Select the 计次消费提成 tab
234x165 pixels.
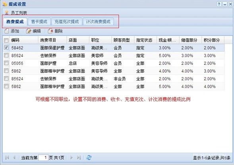click(x=98, y=22)
